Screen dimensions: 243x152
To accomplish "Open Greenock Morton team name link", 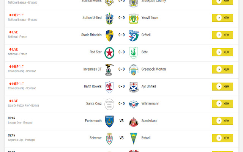I will [x=153, y=69].
